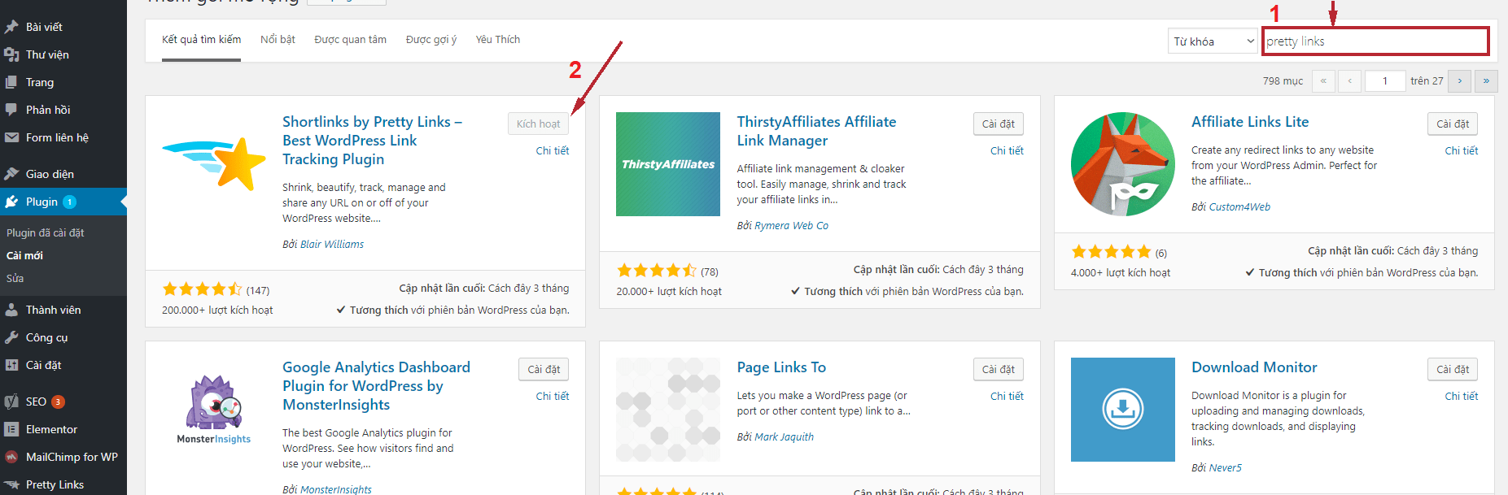Open Giao diện appearance icon
Viewport: 1508px width, 495px height.
[x=11, y=174]
